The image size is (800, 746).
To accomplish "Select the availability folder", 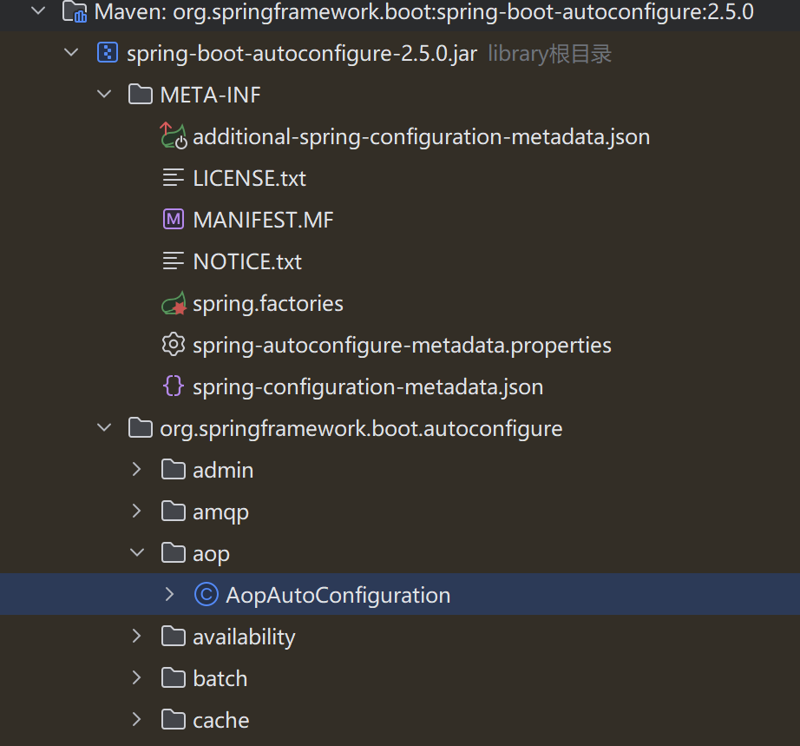I will coord(244,637).
